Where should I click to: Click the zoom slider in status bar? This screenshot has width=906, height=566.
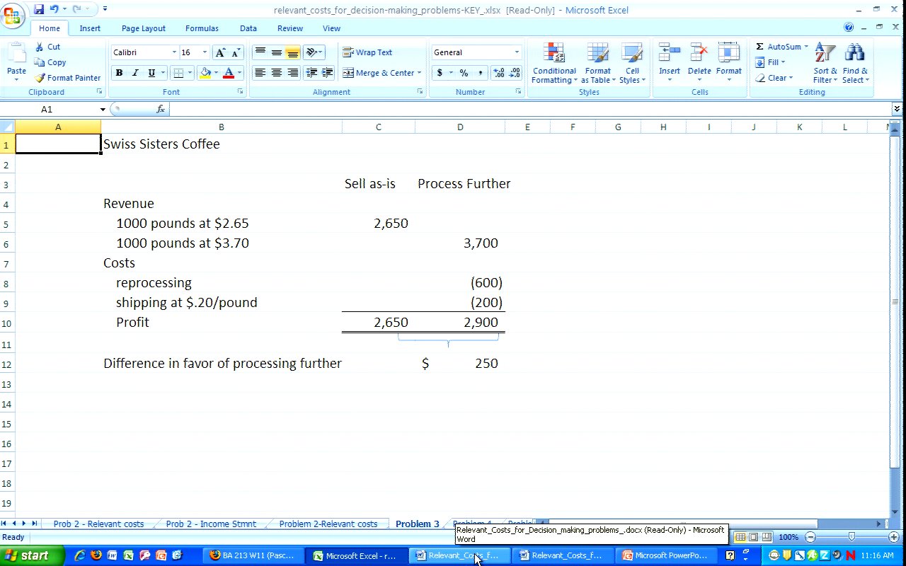point(851,537)
